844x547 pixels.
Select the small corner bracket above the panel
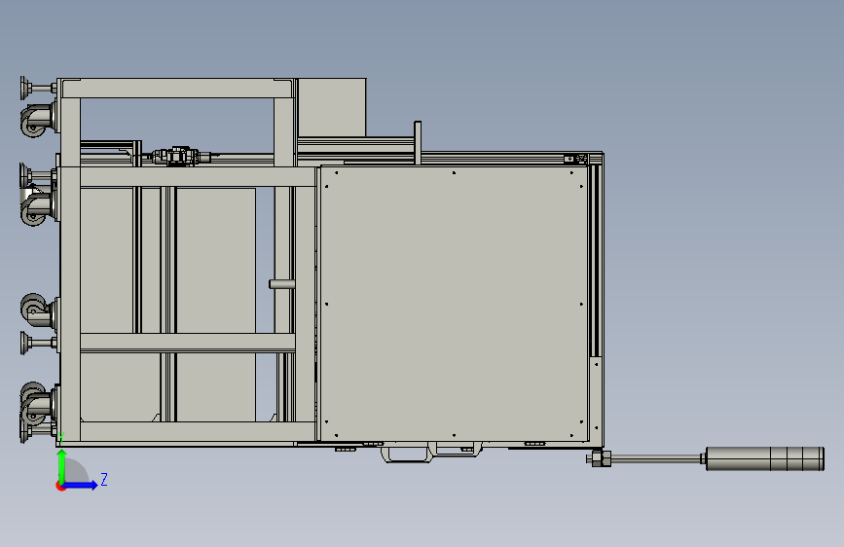coord(575,159)
